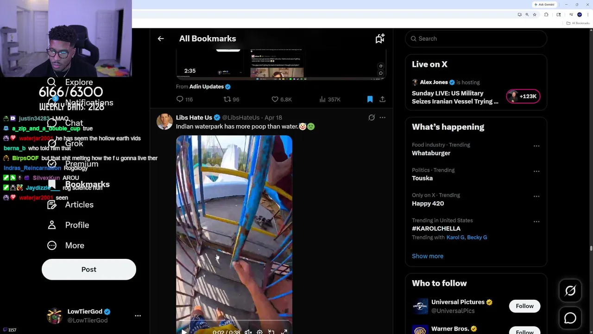Open Articles in the sidebar
Image resolution: width=593 pixels, height=334 pixels.
click(70, 205)
